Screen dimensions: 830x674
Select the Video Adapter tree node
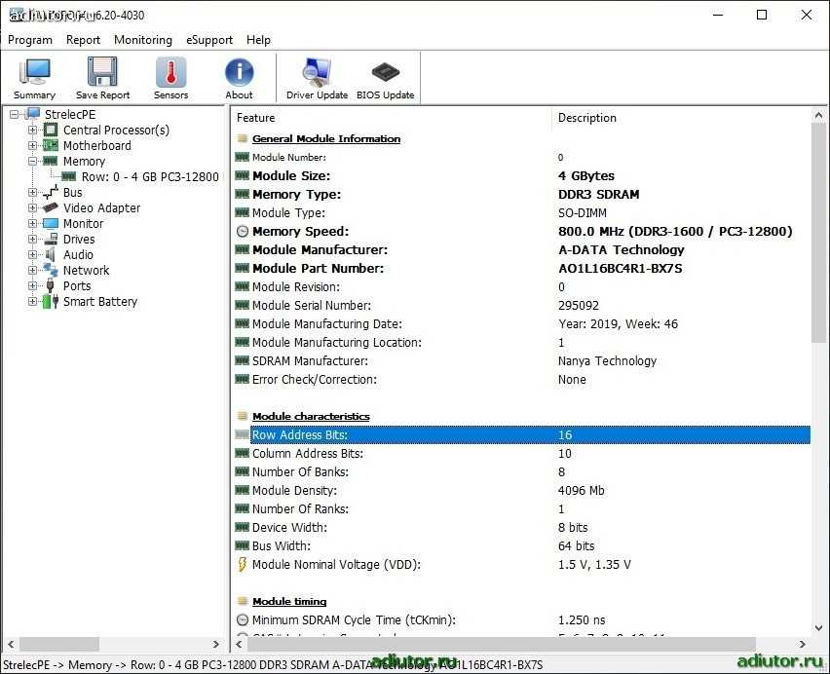coord(101,207)
